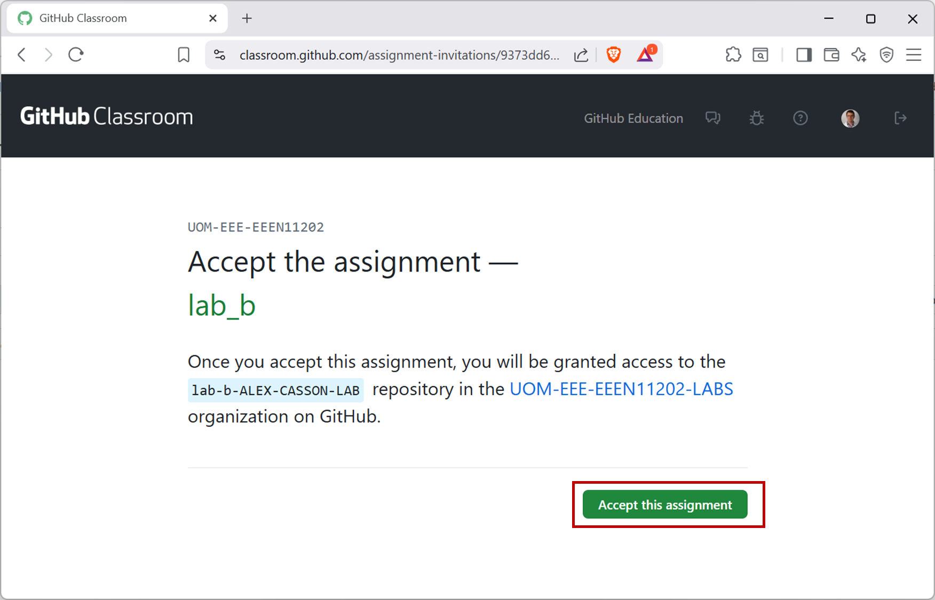Open the browser extensions puzzle icon
The height and width of the screenshot is (600, 935).
[733, 54]
